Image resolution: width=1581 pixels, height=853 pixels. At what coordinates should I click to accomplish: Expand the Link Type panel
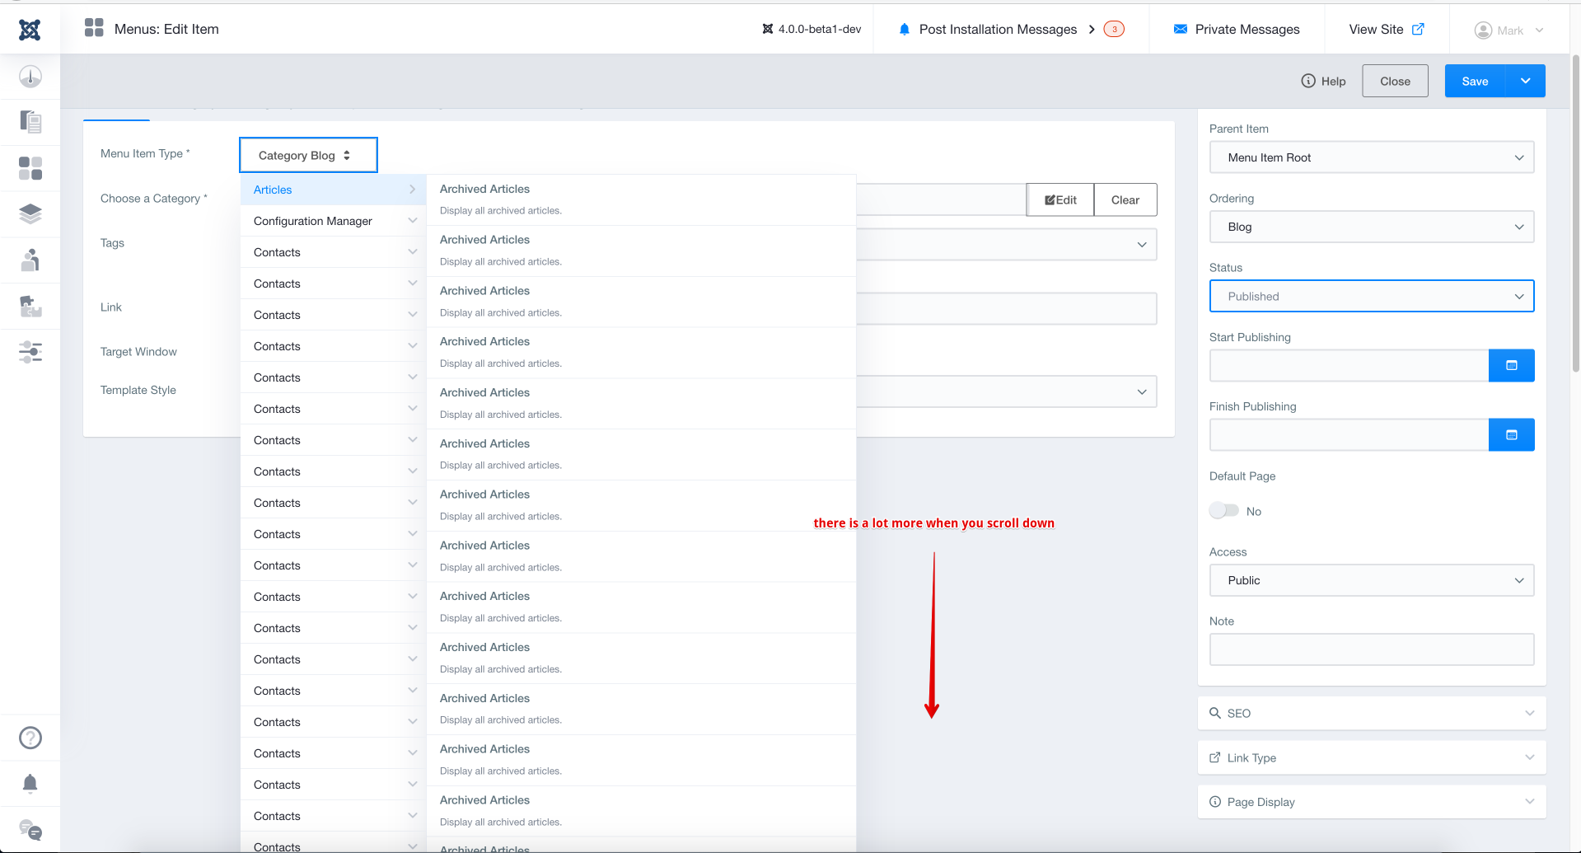pyautogui.click(x=1371, y=757)
